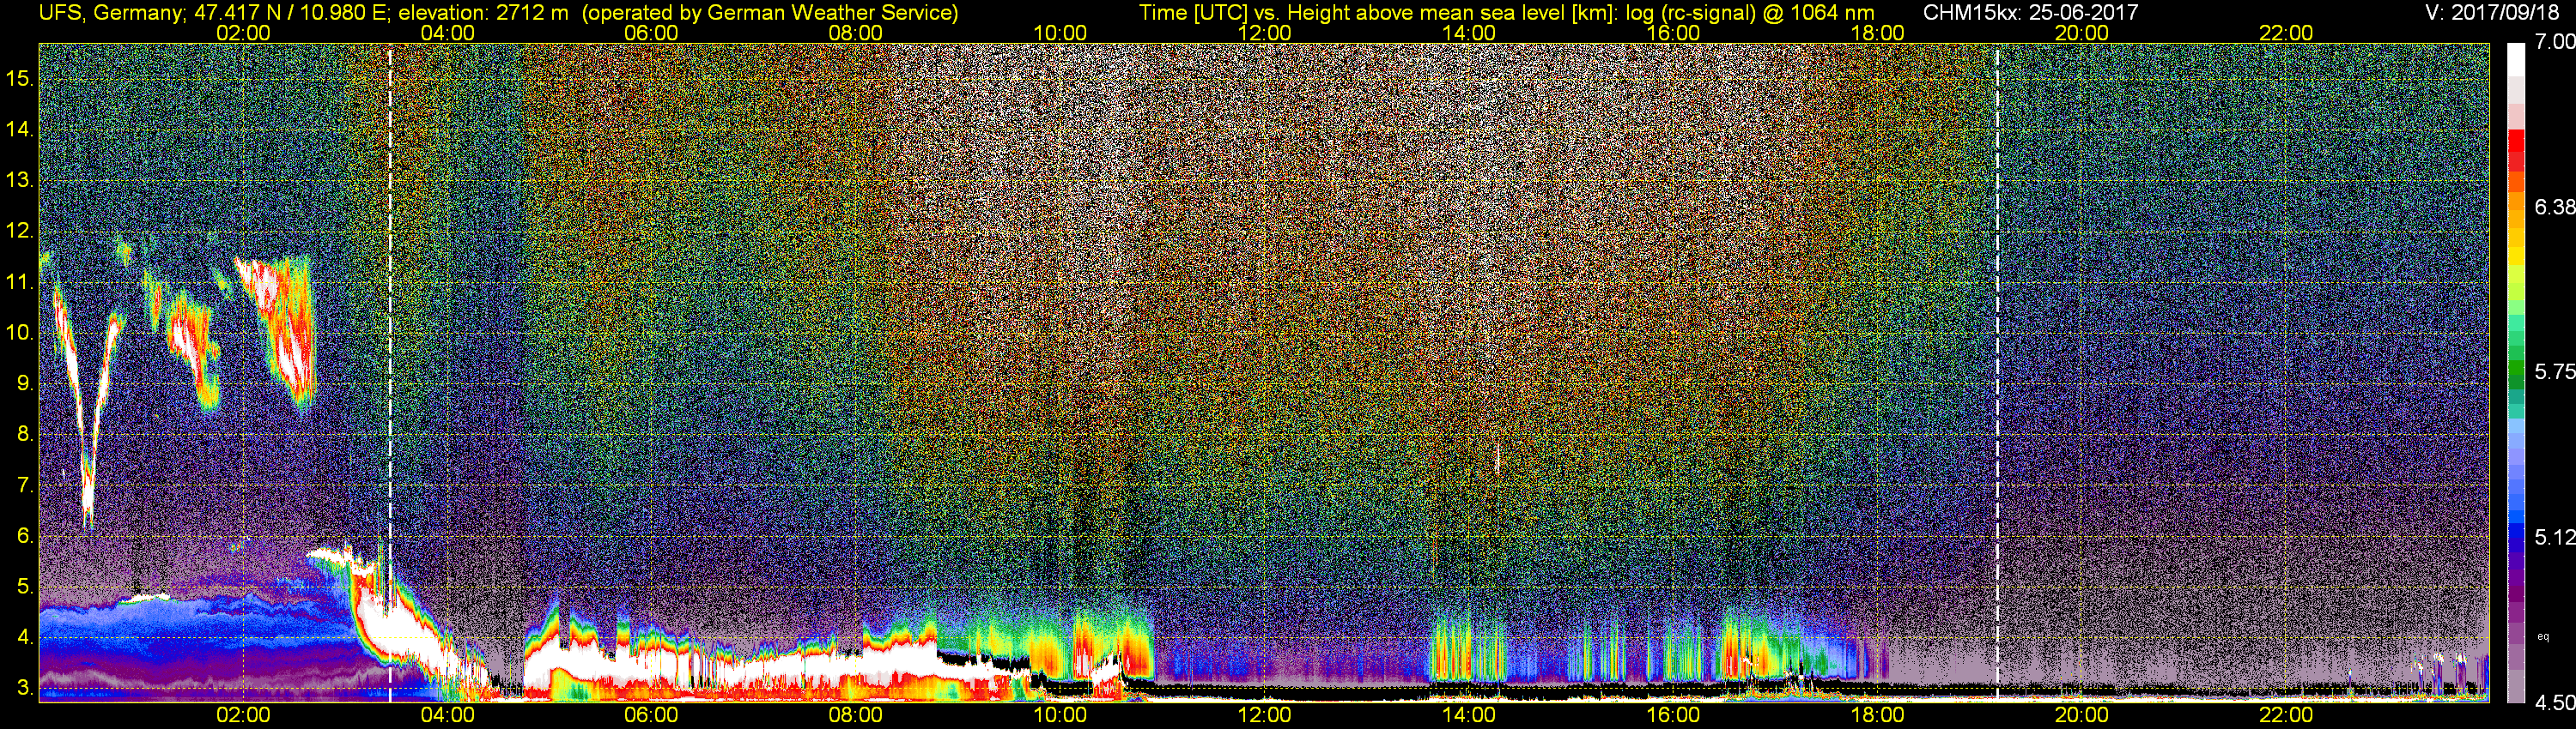Click the 9 km height axis label
Image resolution: width=2576 pixels, height=729 pixels.
(25, 383)
